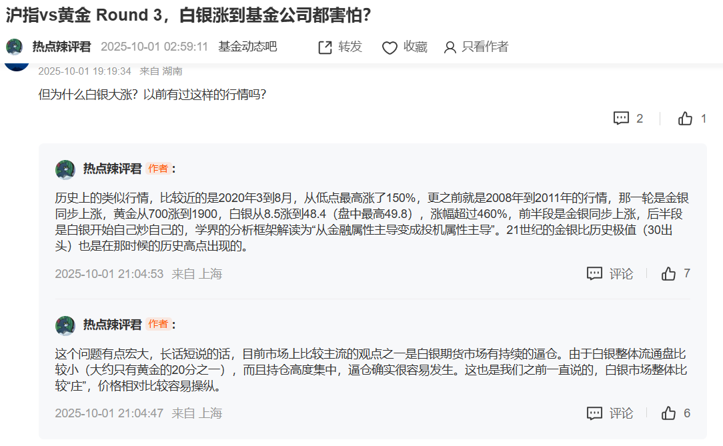Click the 收藏 label in header

tap(416, 47)
